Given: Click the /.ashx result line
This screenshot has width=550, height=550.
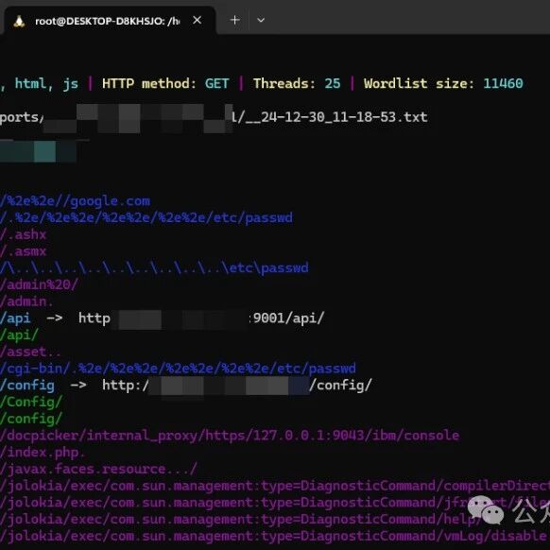Looking at the screenshot, I should (23, 234).
